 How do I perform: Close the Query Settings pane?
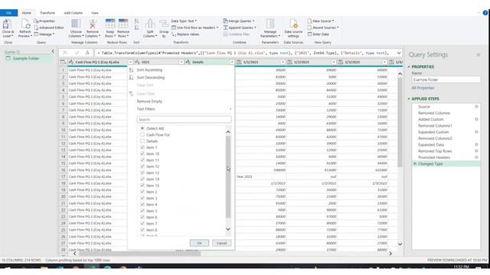coord(478,55)
